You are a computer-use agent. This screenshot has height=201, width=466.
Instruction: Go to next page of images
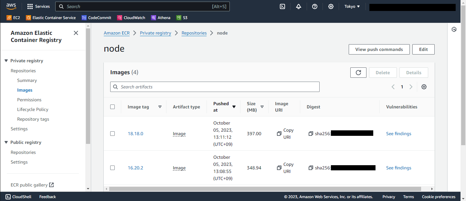[411, 87]
